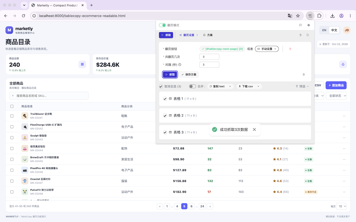356x222 pixels.
Task: Bookmark this page with the star icon
Action: tap(298, 16)
